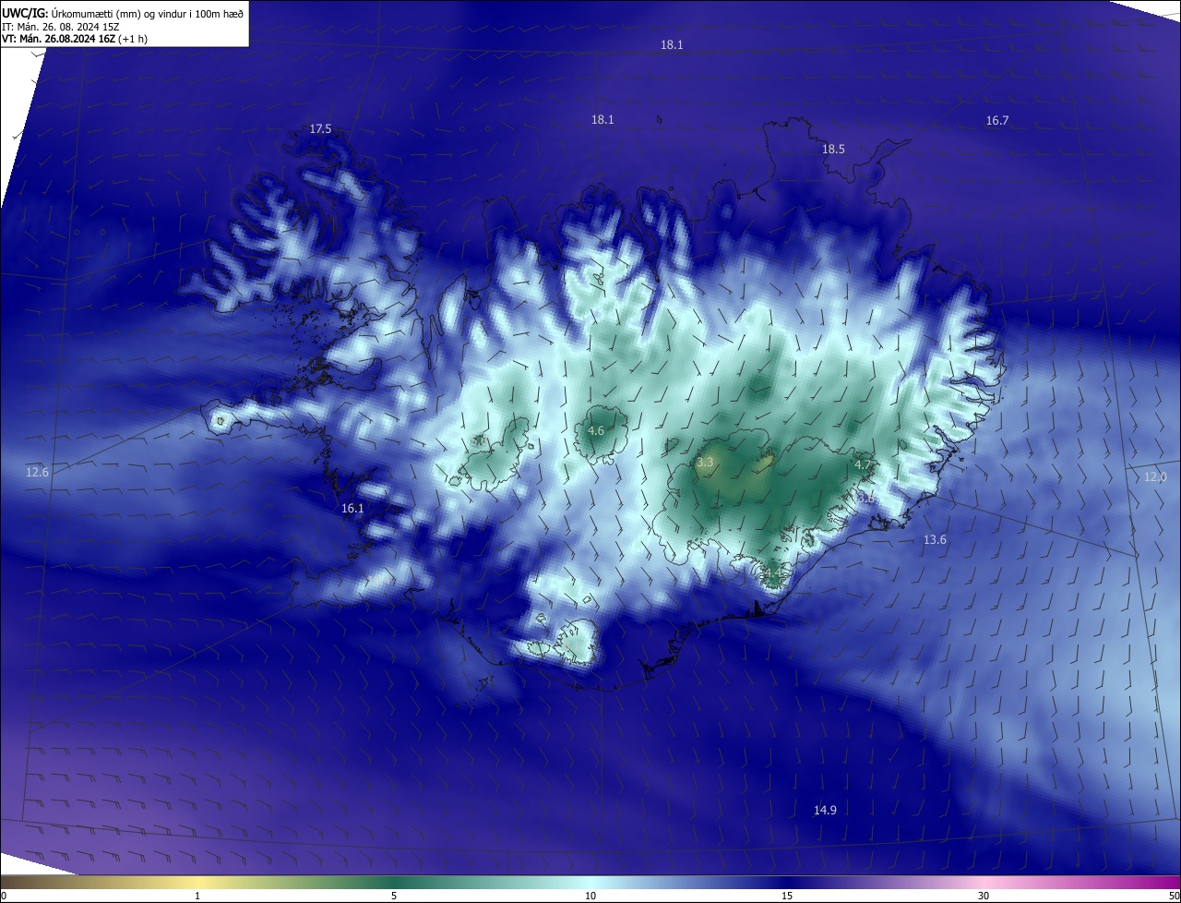Click the '15' tick label on color scale
This screenshot has height=903, width=1181.
tap(787, 896)
